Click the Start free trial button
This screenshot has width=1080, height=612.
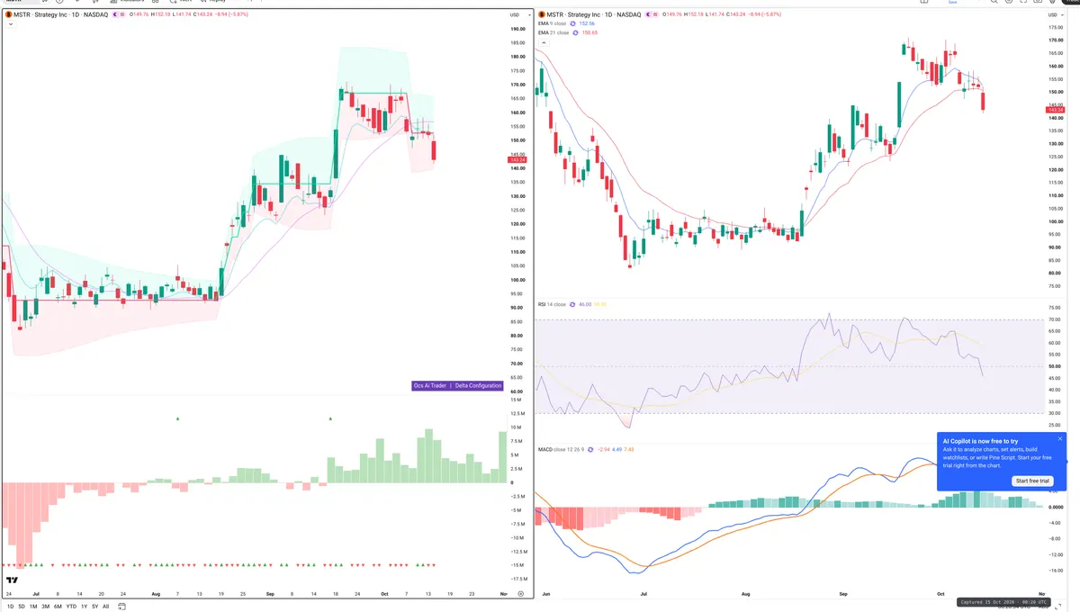pos(1032,481)
